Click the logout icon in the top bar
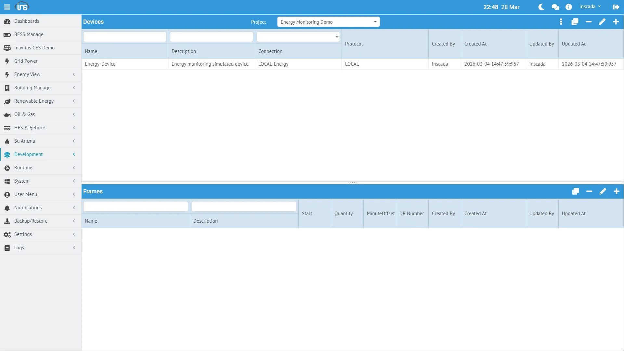The width and height of the screenshot is (624, 351). click(616, 7)
